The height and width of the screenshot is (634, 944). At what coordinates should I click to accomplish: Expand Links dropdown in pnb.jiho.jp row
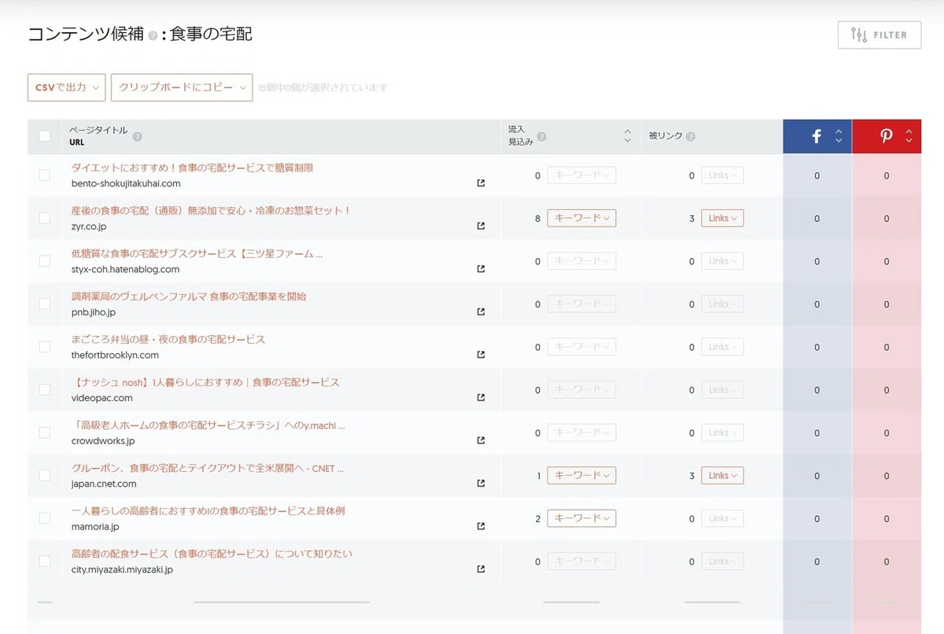[x=722, y=304]
